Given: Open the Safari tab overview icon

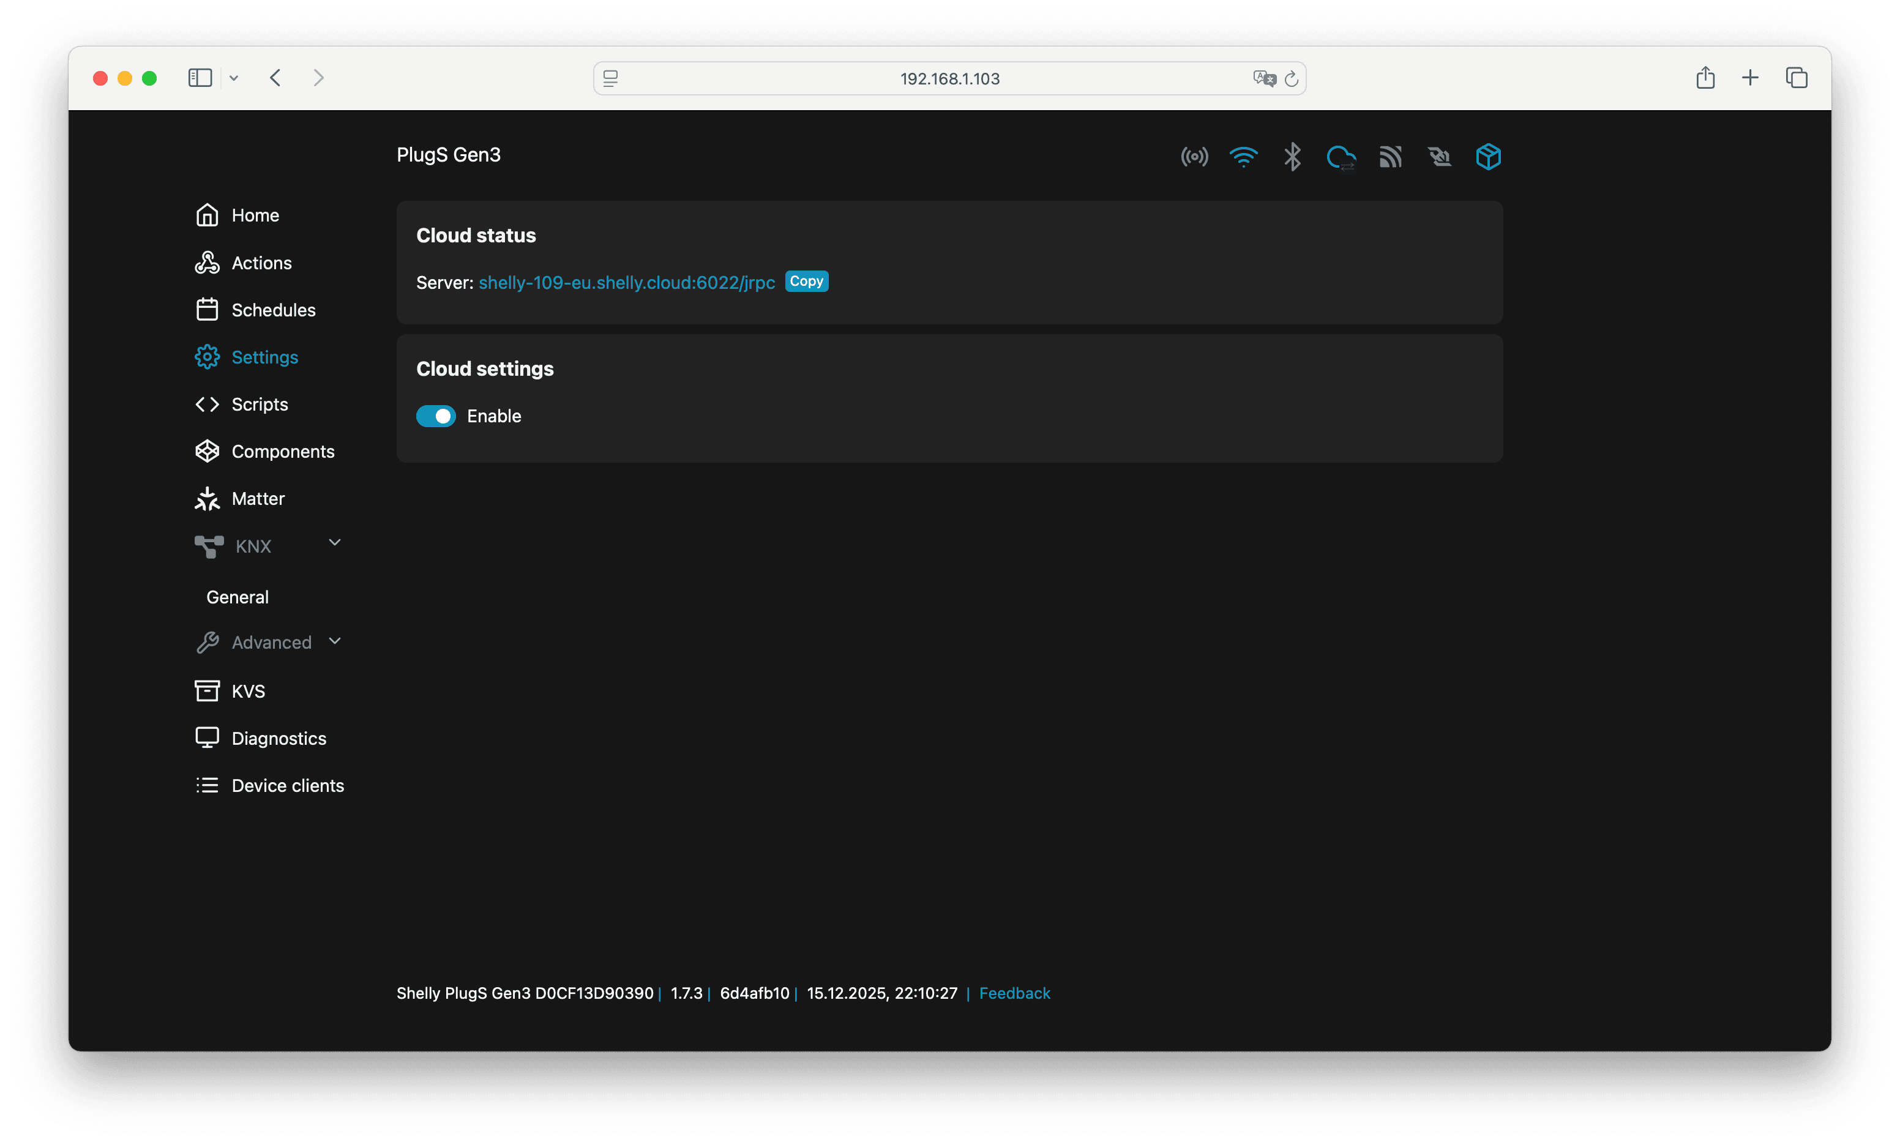Looking at the screenshot, I should point(1796,78).
